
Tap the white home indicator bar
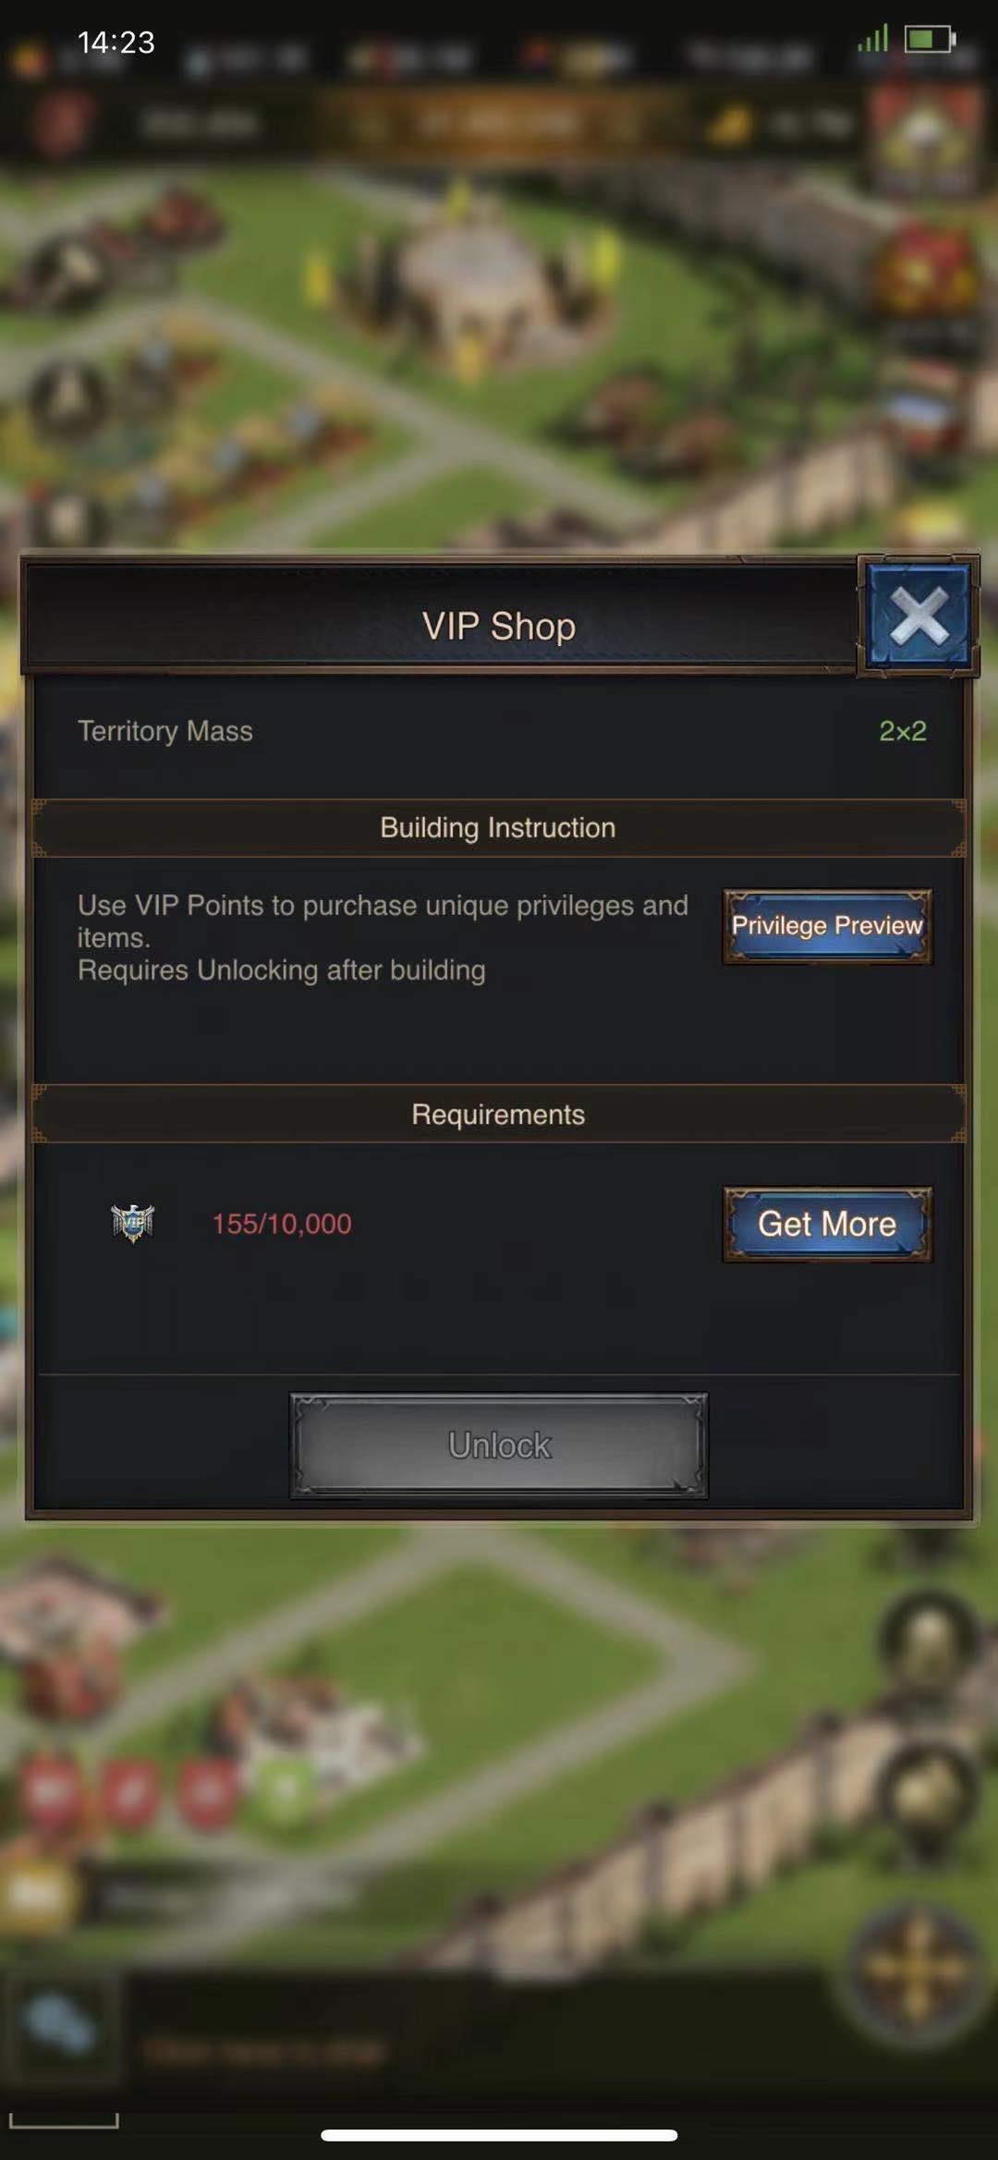[x=499, y=2135]
